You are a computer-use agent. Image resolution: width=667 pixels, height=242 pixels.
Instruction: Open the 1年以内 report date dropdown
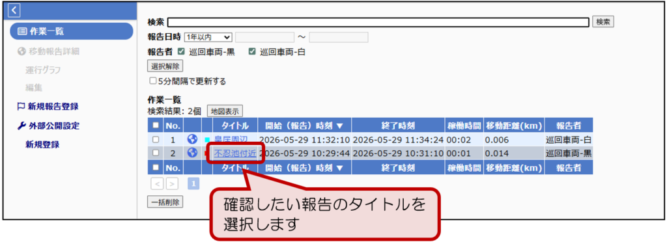(x=208, y=37)
